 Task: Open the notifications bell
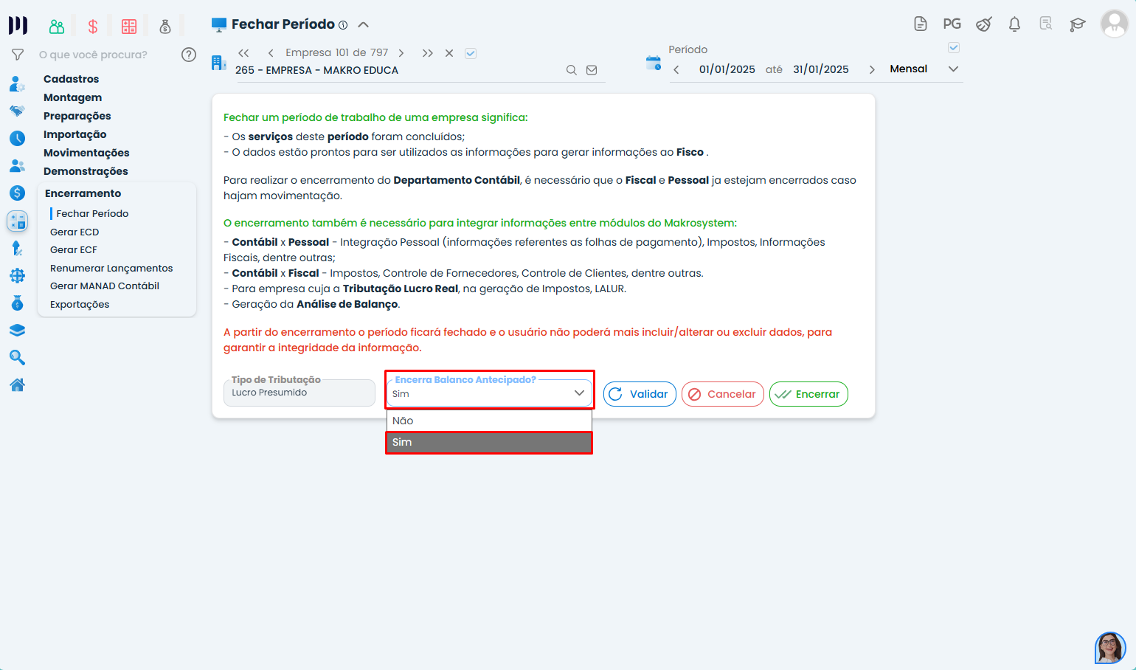tap(1015, 24)
